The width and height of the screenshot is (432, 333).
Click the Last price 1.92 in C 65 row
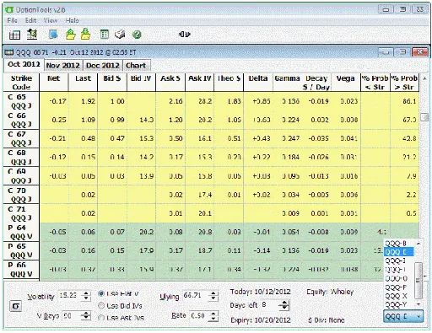point(88,101)
